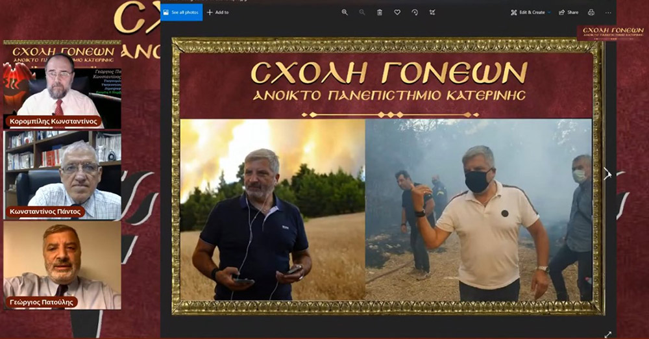Screen dimensions: 649x339
Task: Click the Share button
Action: click(569, 12)
